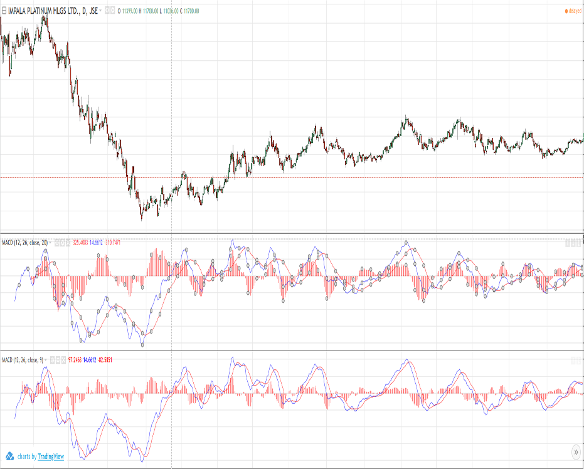Screen dimensions: 584x469
Task: Open dropdown arrow beside MACD (12, 26, close, 20)
Action: 50,243
